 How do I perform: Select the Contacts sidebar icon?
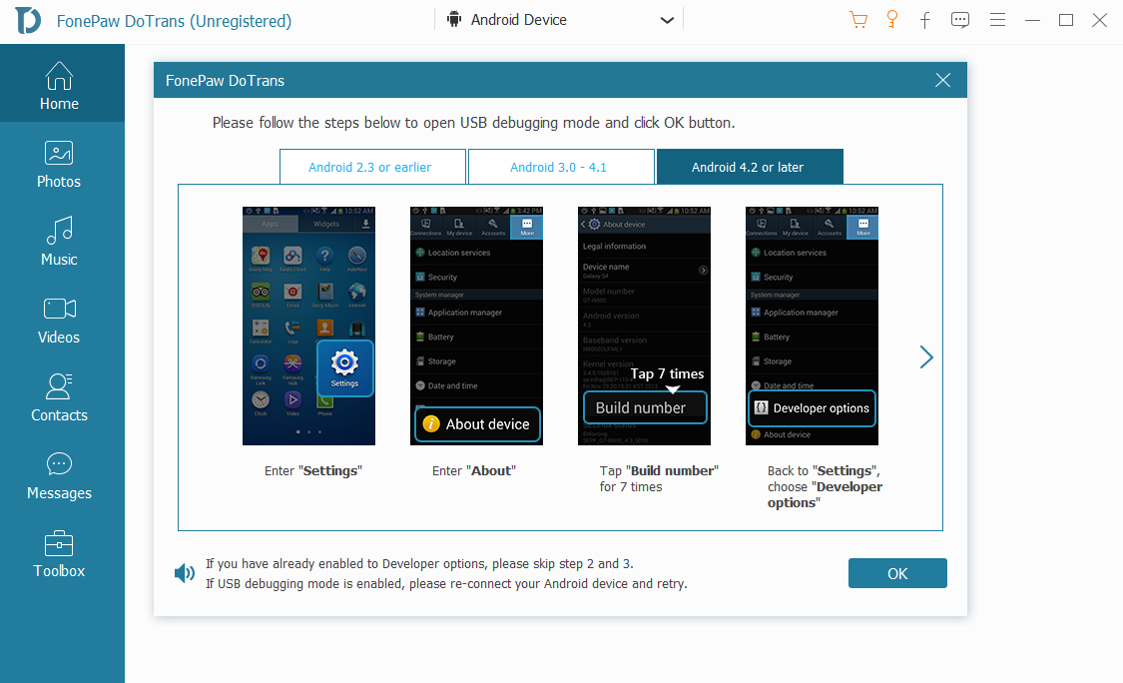(58, 396)
